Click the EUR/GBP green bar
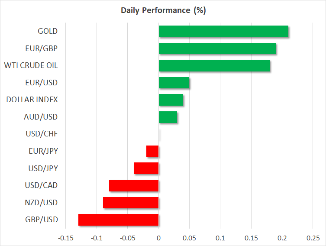 tap(217, 49)
